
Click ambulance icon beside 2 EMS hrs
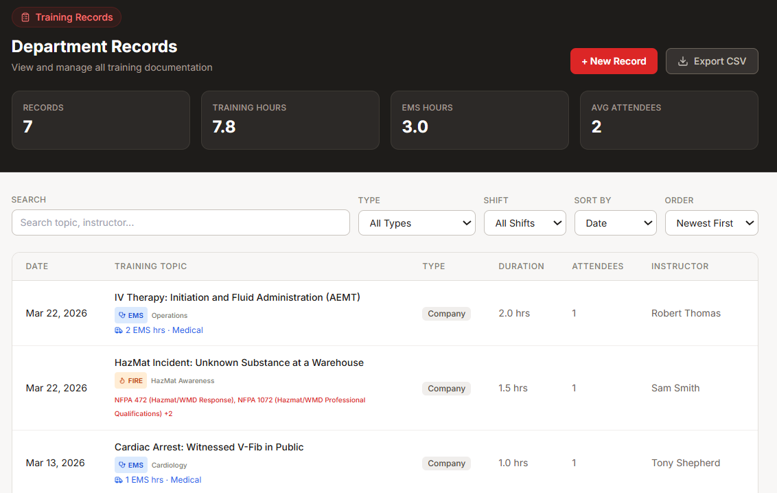119,330
